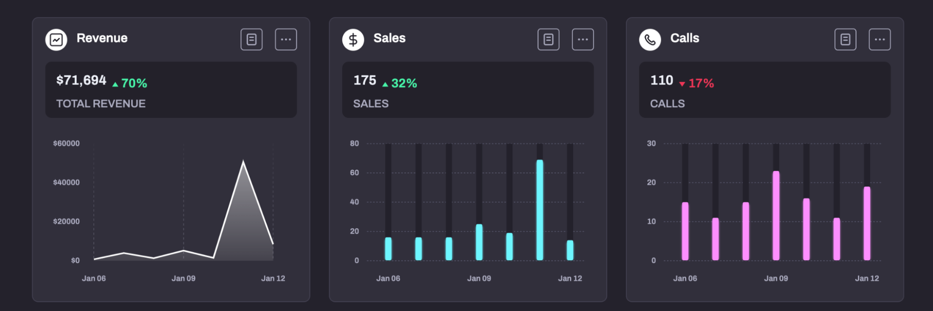Image resolution: width=933 pixels, height=311 pixels.
Task: Click the $71,694 total revenue figure
Action: 81,81
